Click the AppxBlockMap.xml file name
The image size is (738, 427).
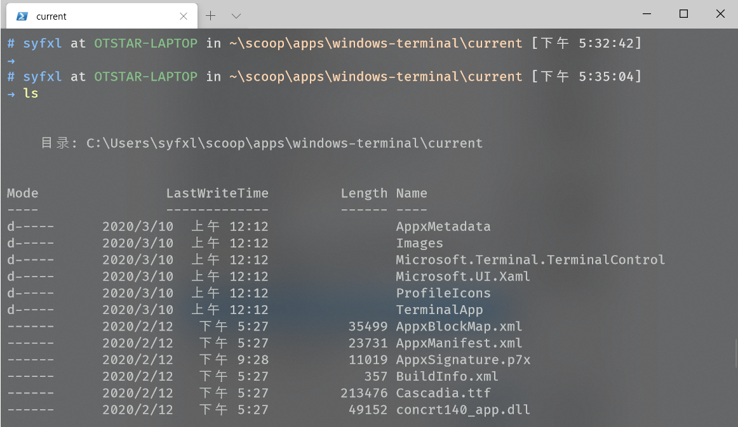[x=459, y=326]
